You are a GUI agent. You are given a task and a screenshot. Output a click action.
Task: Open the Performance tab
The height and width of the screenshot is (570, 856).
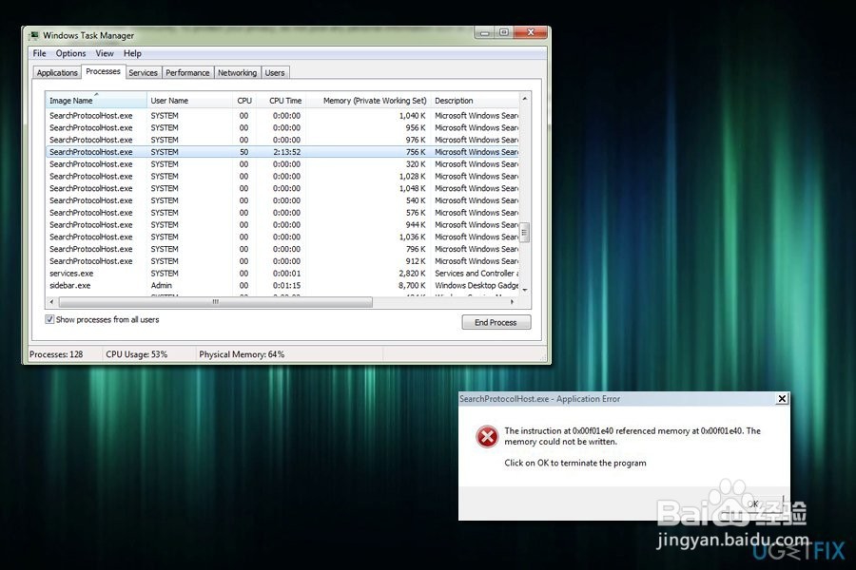[187, 73]
